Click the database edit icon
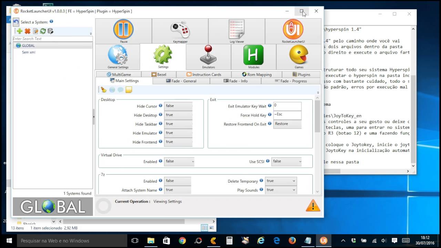 (x=51, y=31)
